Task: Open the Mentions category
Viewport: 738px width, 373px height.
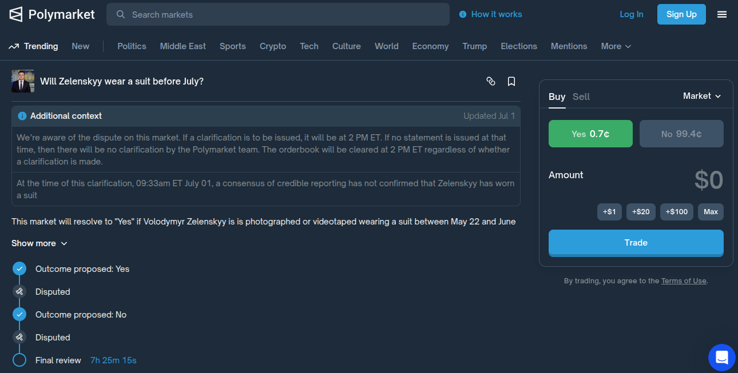Action: (569, 46)
